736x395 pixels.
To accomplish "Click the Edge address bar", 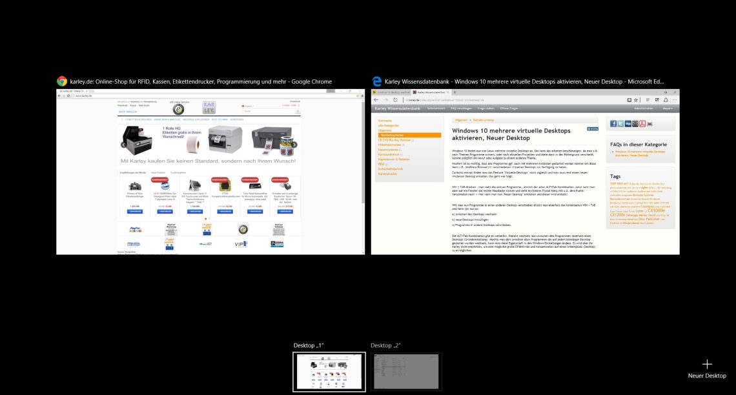I will pyautogui.click(x=514, y=100).
